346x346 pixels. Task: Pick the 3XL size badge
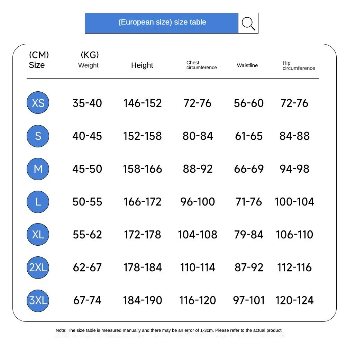[x=38, y=300]
